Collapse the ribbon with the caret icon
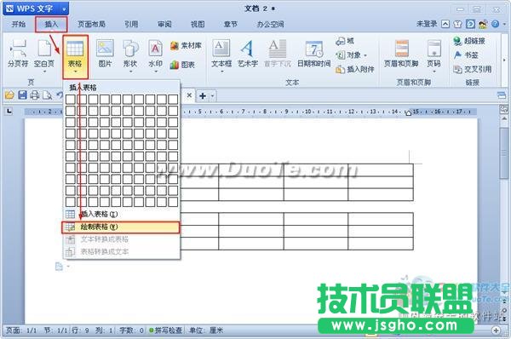The width and height of the screenshot is (511, 339). pos(445,24)
